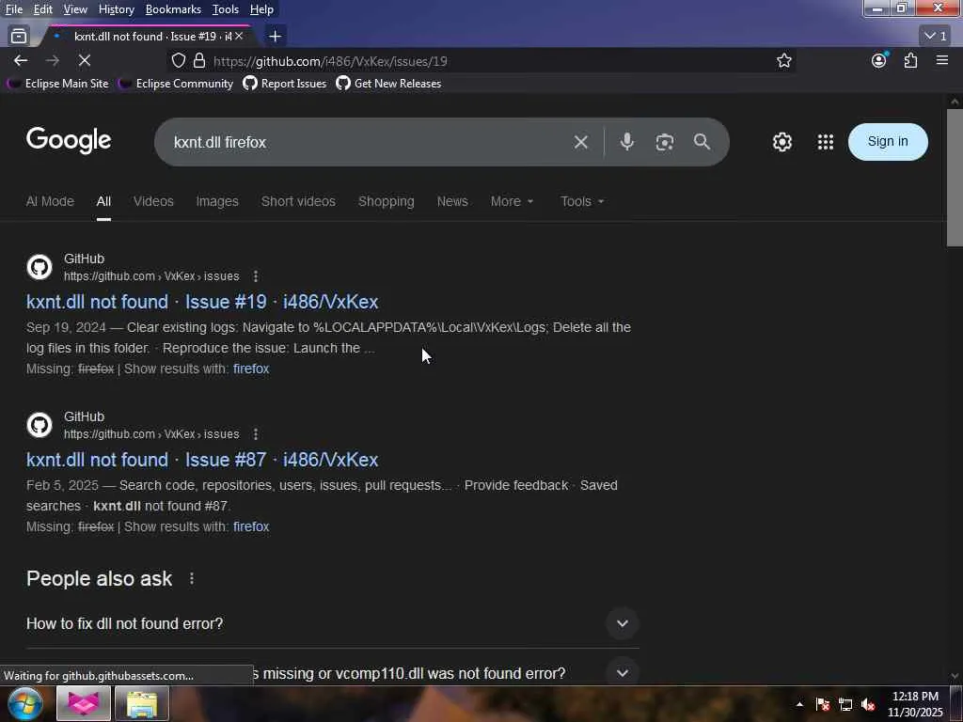The image size is (963, 722).
Task: Open the View menu
Action: pos(75,9)
